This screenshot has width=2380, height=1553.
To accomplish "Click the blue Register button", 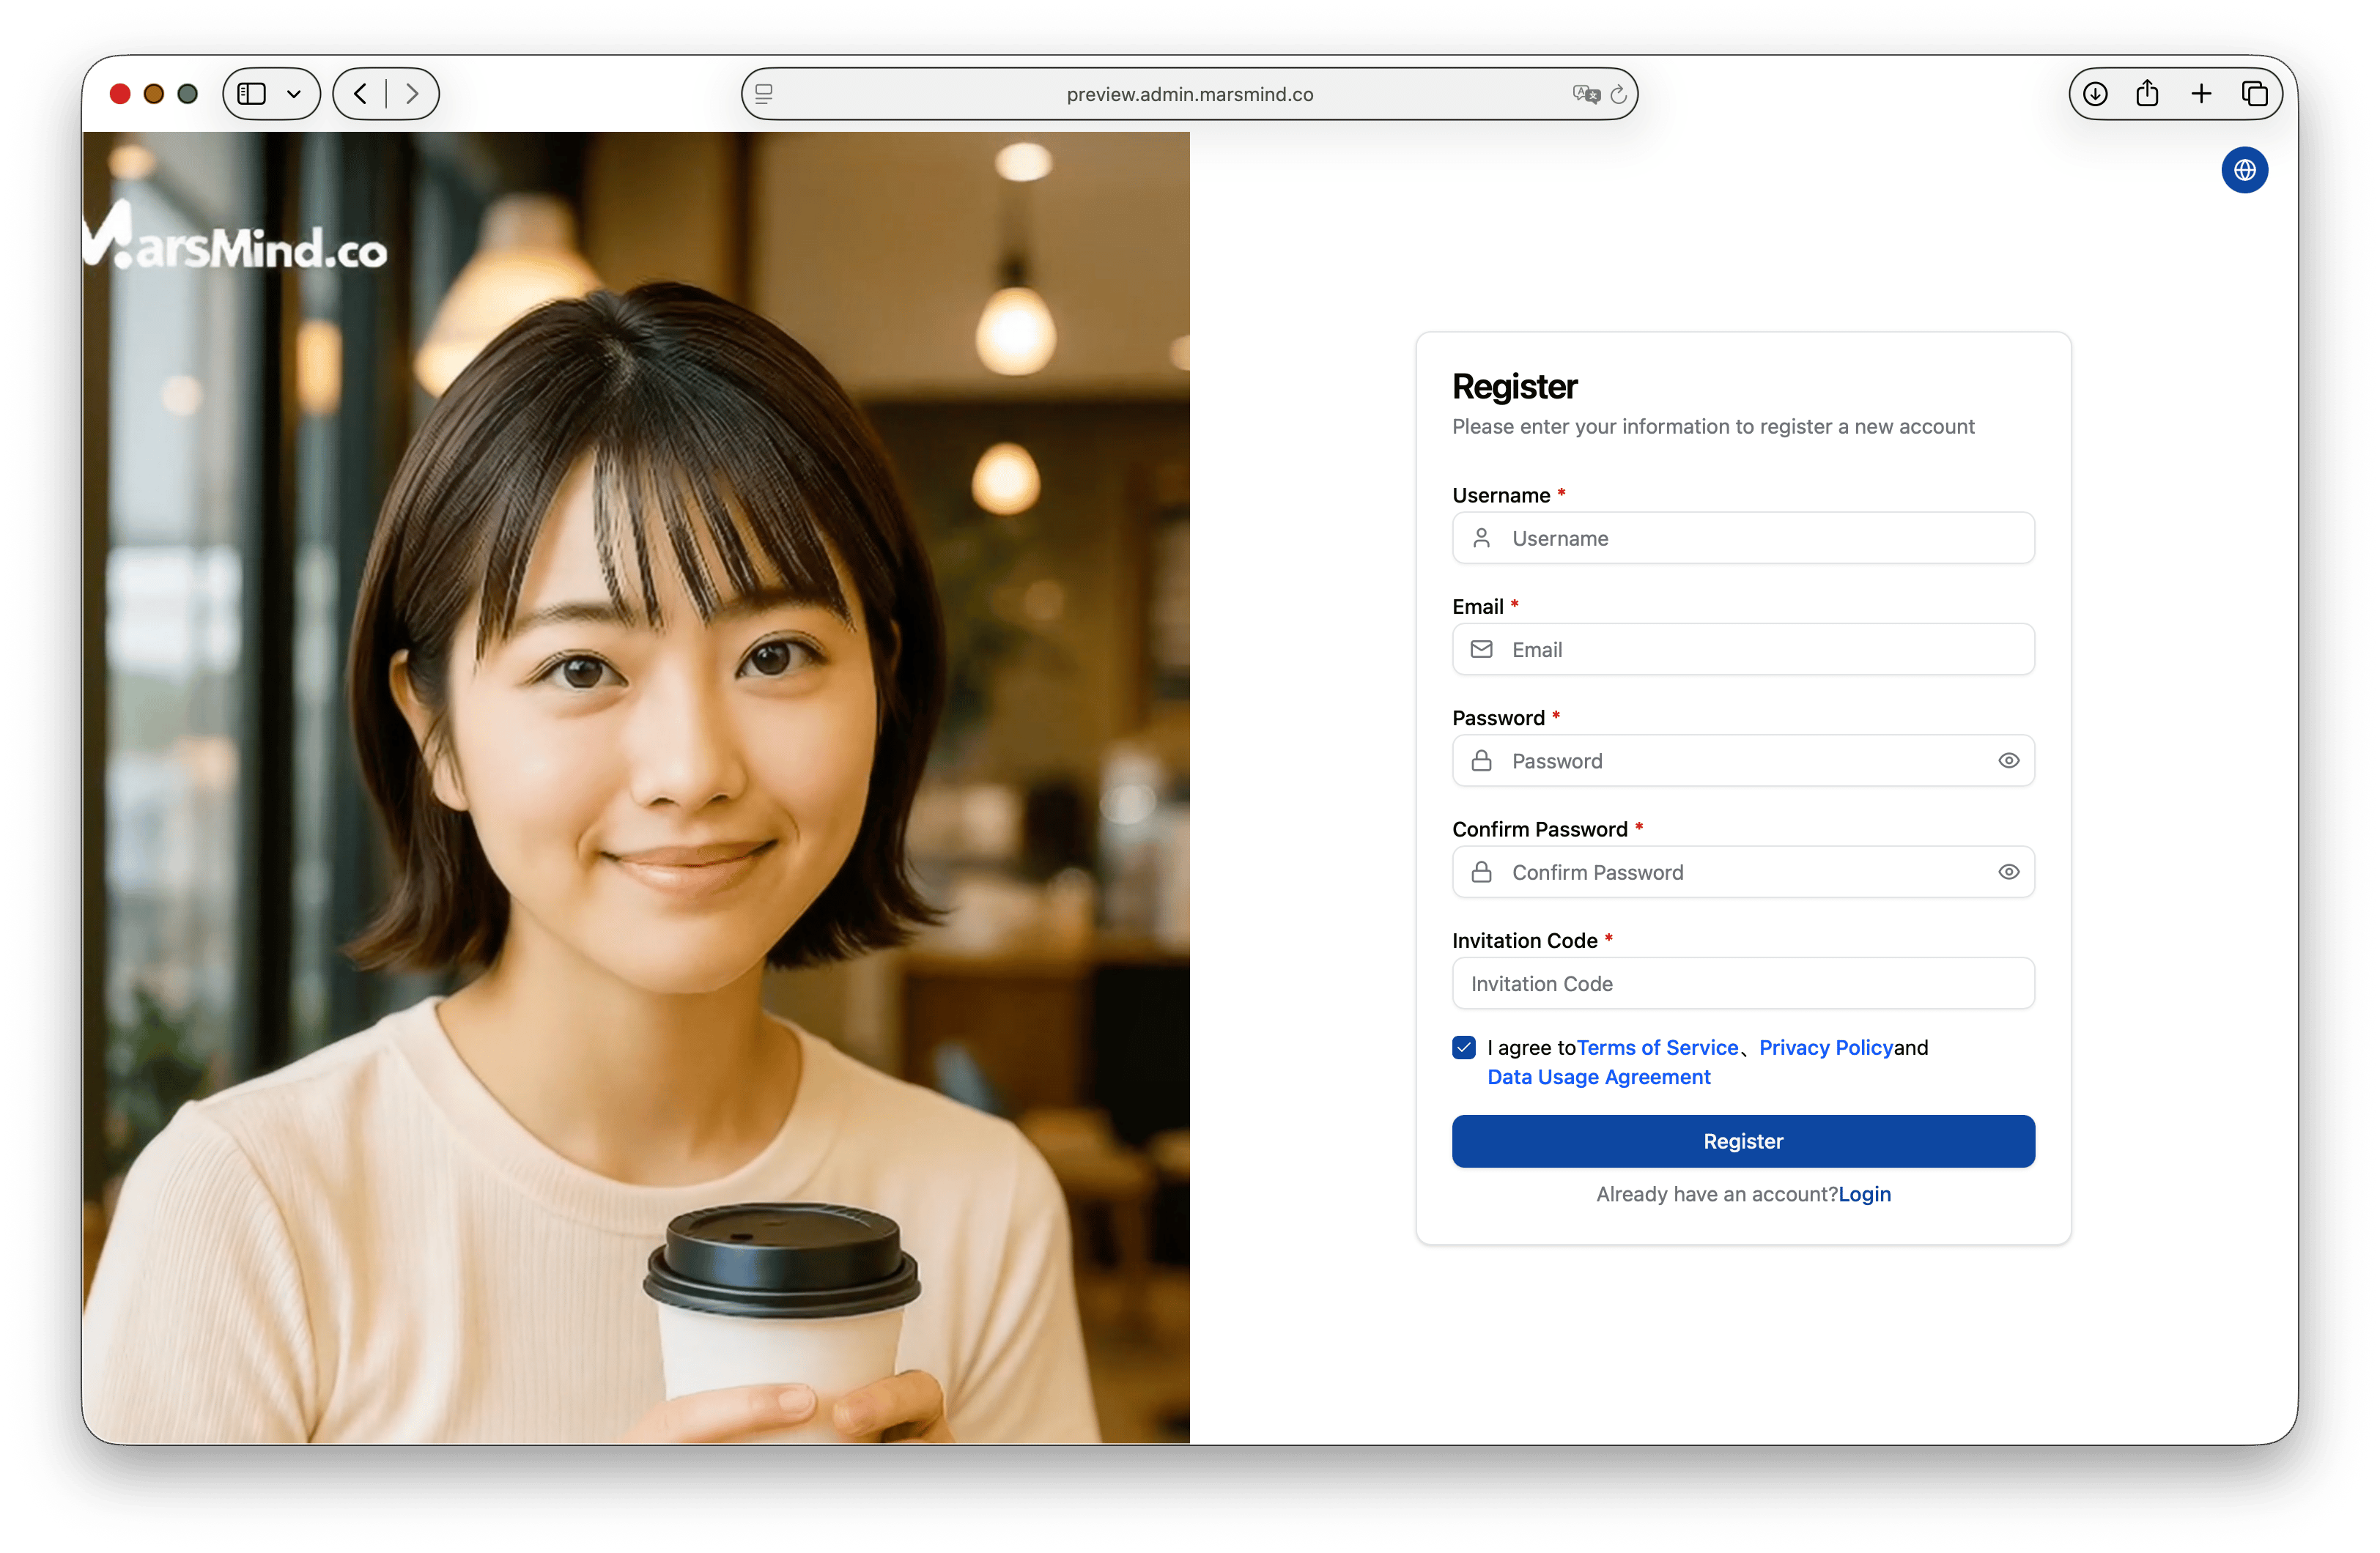I will coord(1742,1141).
